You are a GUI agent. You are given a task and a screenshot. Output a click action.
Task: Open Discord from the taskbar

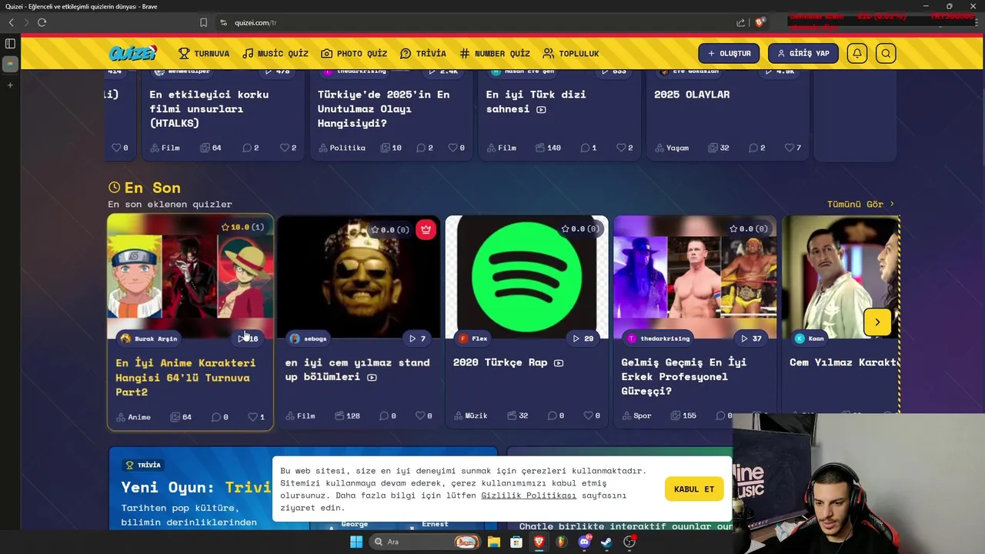pyautogui.click(x=584, y=542)
